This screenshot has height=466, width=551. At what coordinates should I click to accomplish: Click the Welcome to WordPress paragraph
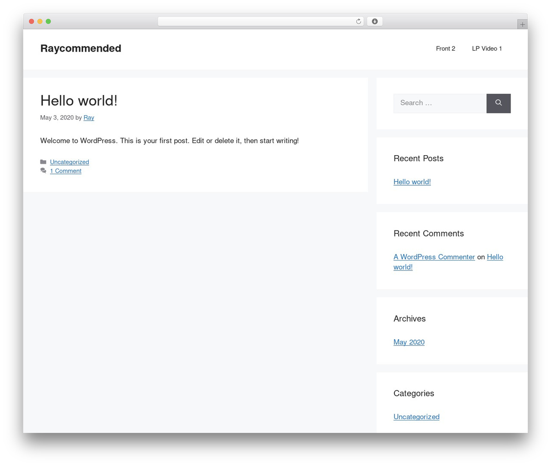coord(169,141)
